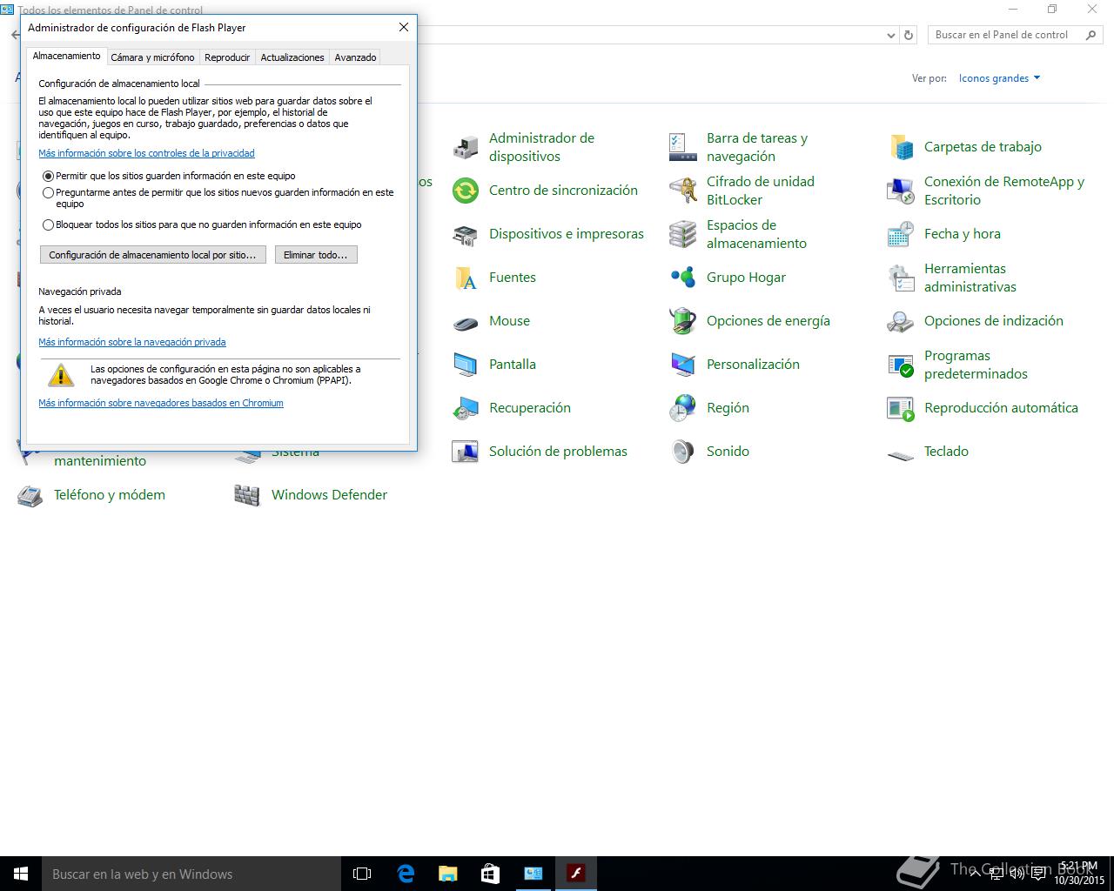Select 'Preguntarme antes de permitir' radio option

(48, 192)
